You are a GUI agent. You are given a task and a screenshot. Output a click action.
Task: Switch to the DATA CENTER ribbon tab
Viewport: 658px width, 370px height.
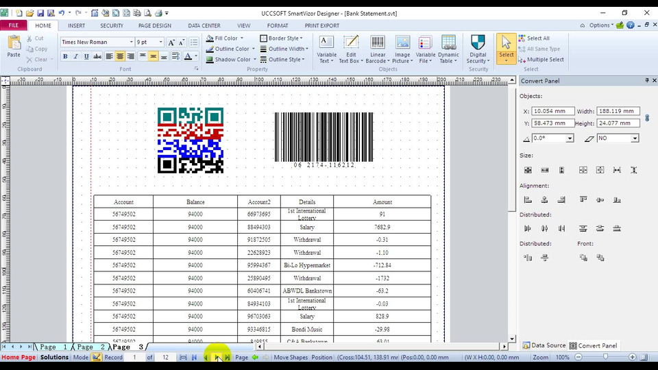pyautogui.click(x=204, y=25)
